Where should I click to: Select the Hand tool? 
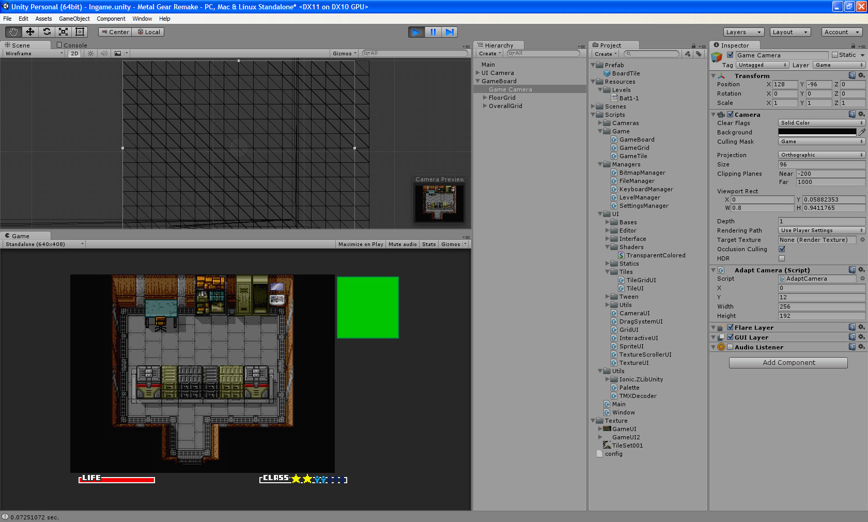coord(13,32)
